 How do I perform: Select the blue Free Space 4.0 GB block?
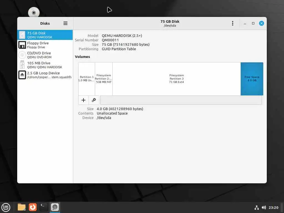pyautogui.click(x=252, y=79)
